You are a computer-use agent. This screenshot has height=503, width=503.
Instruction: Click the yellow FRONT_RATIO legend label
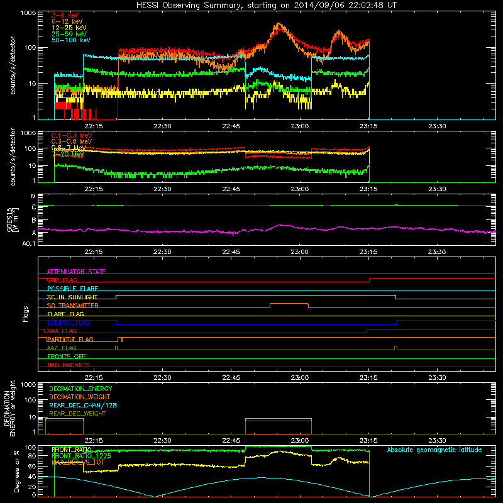click(72, 450)
